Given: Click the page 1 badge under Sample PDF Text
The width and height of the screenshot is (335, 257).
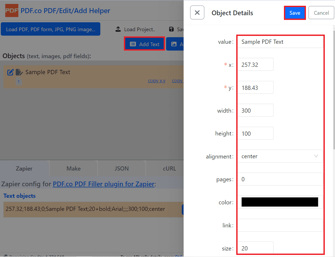Looking at the screenshot, I should (19, 81).
